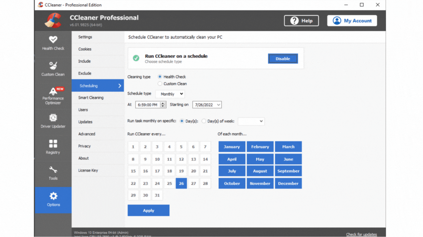Click the green schedule status checkmark
Screen dimensions: 423x237
tap(136, 58)
